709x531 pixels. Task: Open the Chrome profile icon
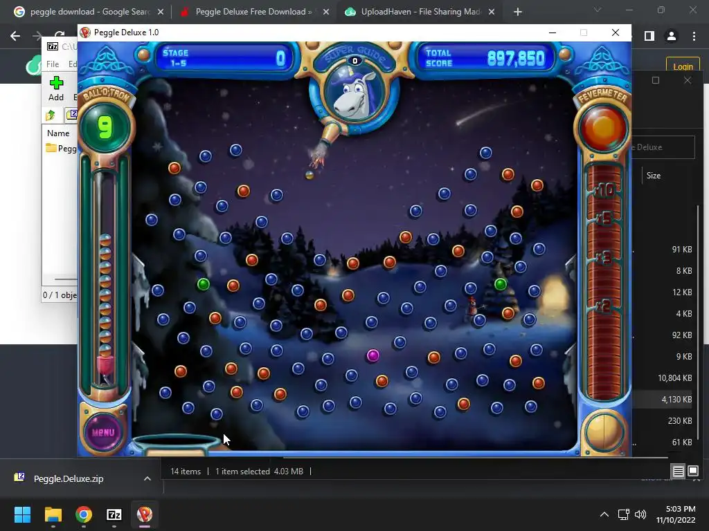pos(672,36)
